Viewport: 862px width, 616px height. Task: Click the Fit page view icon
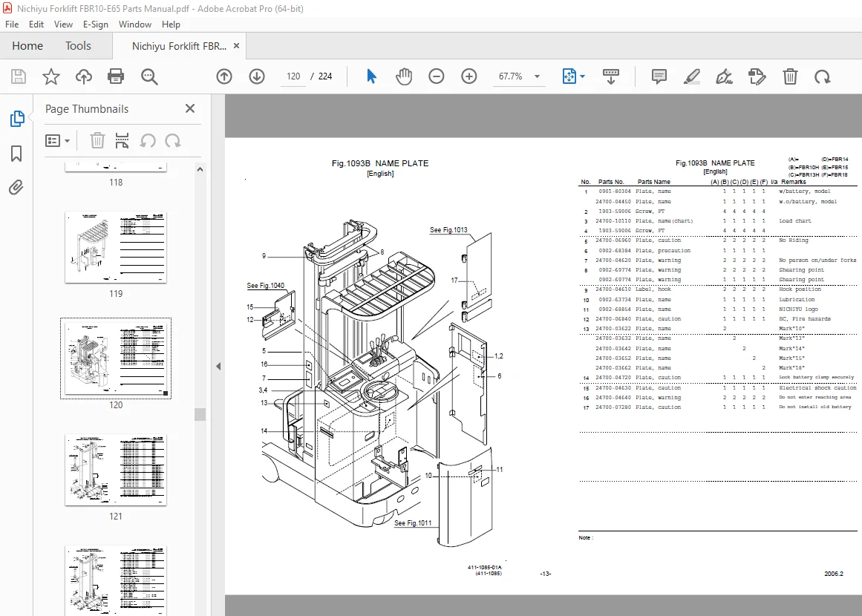(569, 76)
